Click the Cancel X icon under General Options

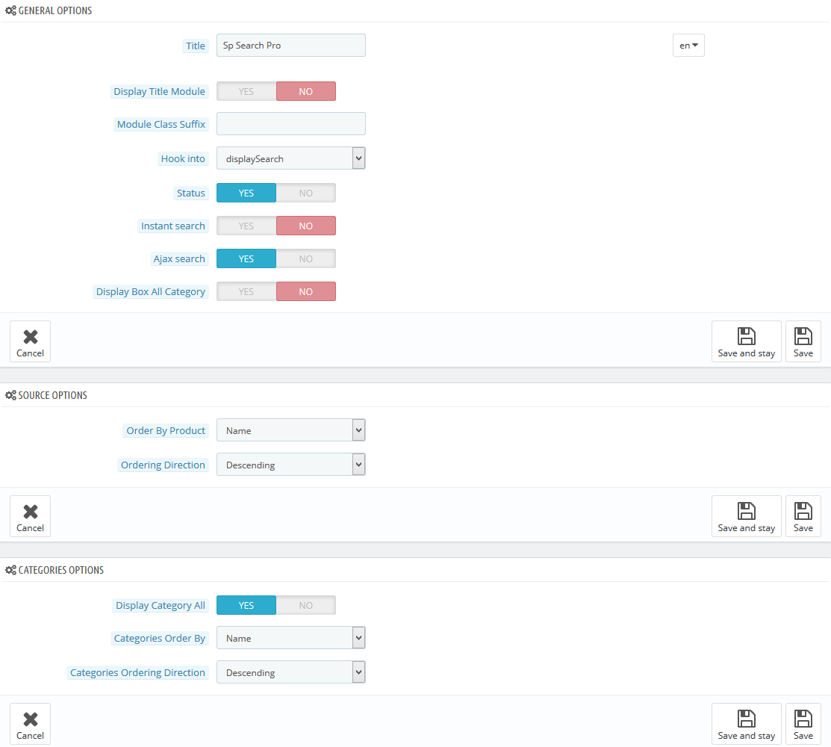click(x=30, y=337)
